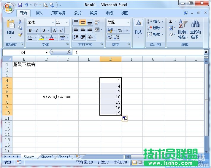Click the percent style icon

click(120, 30)
